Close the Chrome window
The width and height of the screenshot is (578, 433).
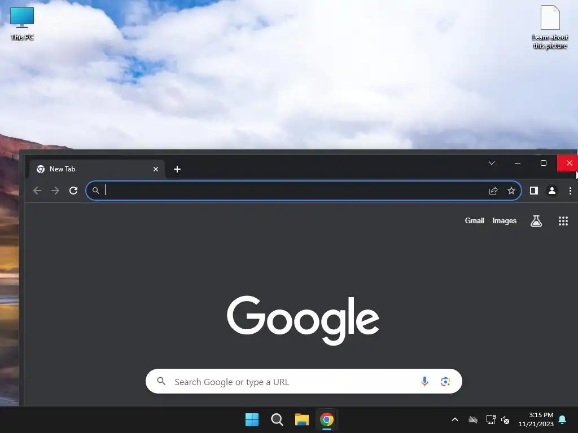568,163
